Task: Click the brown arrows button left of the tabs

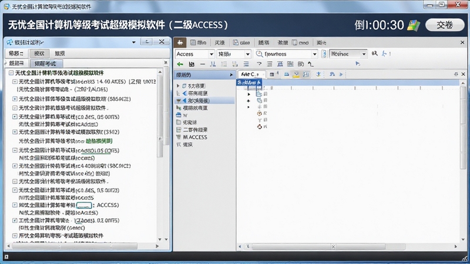Action: (180, 42)
